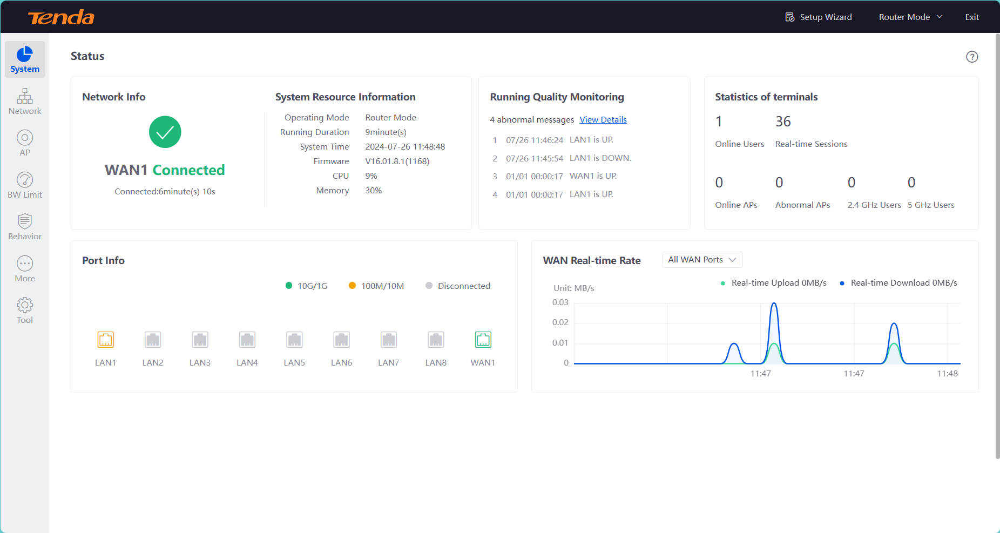Click the LAN1 port icon
The height and width of the screenshot is (533, 1000).
click(x=106, y=340)
